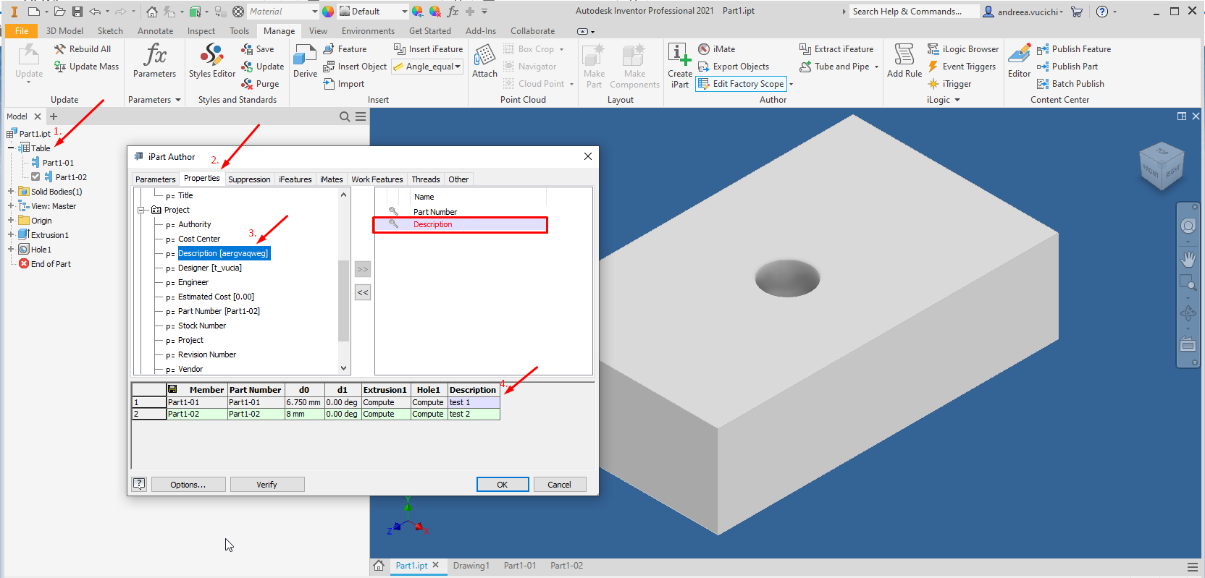This screenshot has width=1205, height=578.
Task: Click the ViewCube in the viewport
Action: [x=1162, y=166]
